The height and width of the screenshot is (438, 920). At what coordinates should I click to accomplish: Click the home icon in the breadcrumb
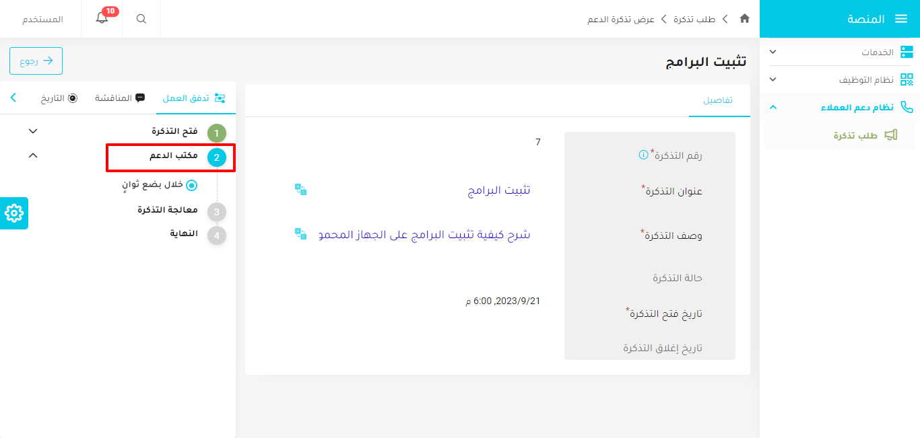click(x=745, y=20)
